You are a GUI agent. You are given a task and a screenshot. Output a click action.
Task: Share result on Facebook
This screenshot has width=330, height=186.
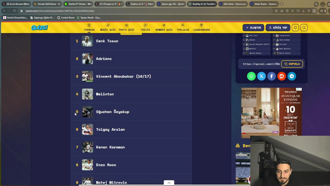[271, 76]
